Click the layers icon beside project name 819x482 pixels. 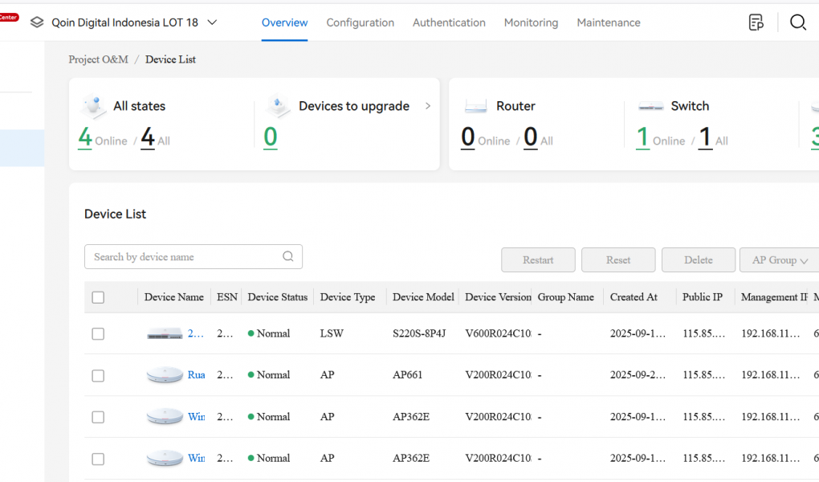click(37, 22)
